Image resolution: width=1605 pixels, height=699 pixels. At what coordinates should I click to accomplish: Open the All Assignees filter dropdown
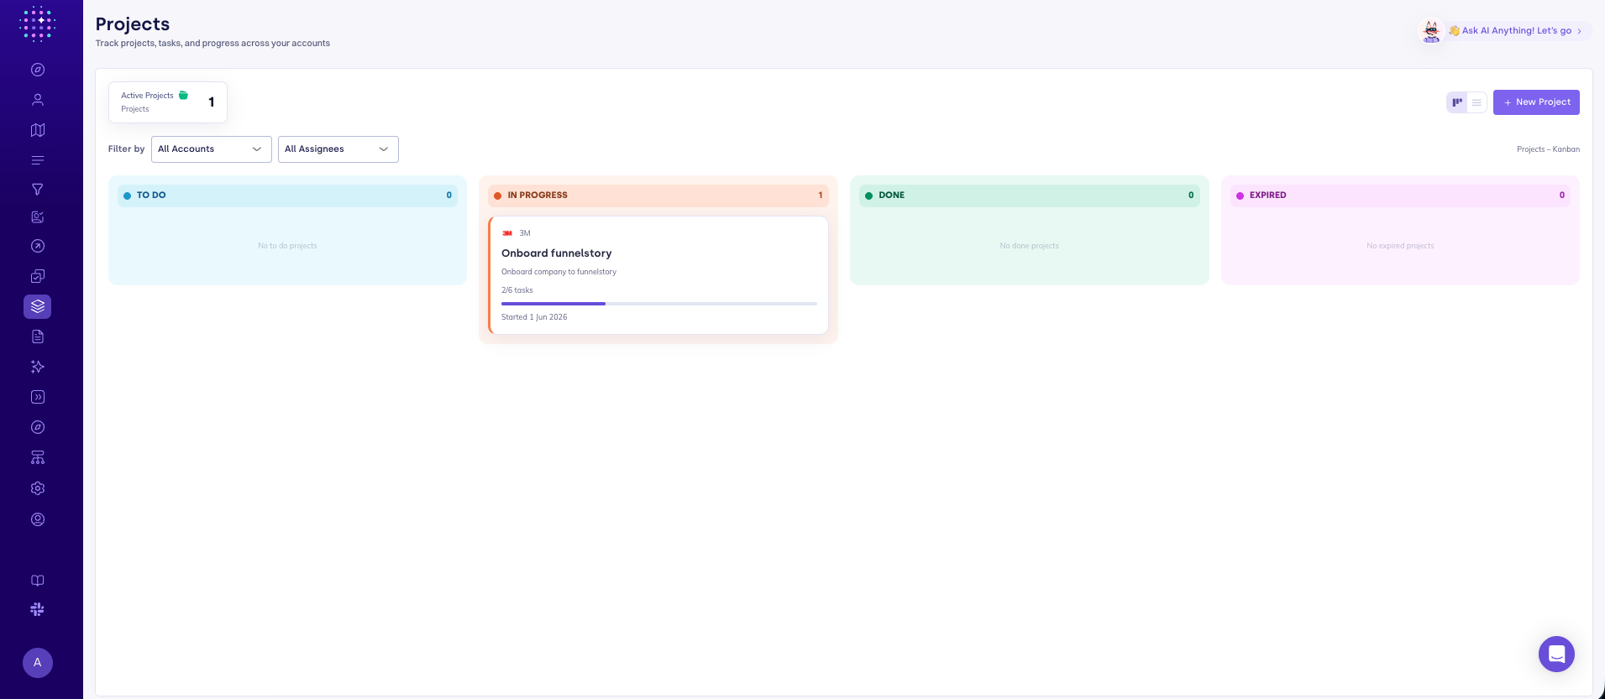[338, 149]
